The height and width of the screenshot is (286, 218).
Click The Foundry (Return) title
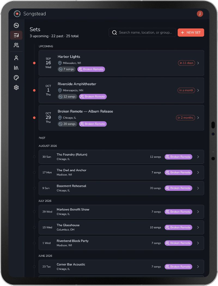click(72, 154)
